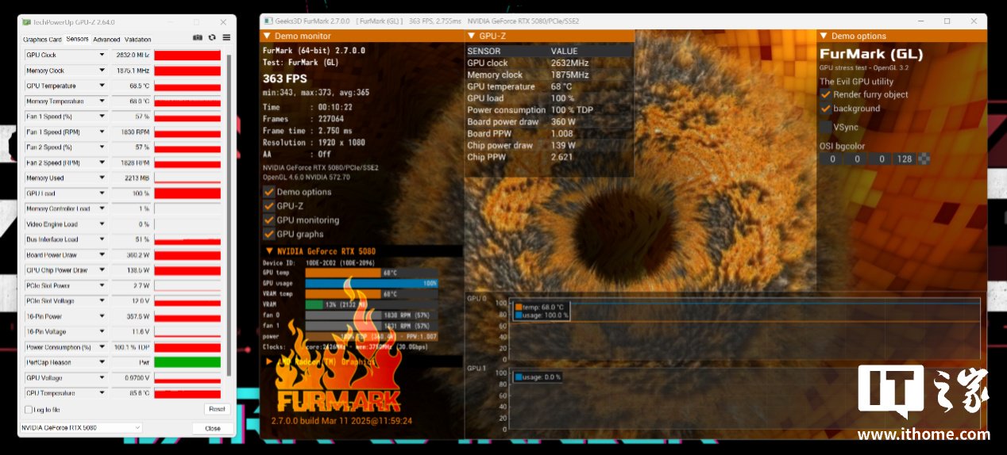Click the 363 FPS readout
Viewport: 1007px width, 455px height.
284,78
